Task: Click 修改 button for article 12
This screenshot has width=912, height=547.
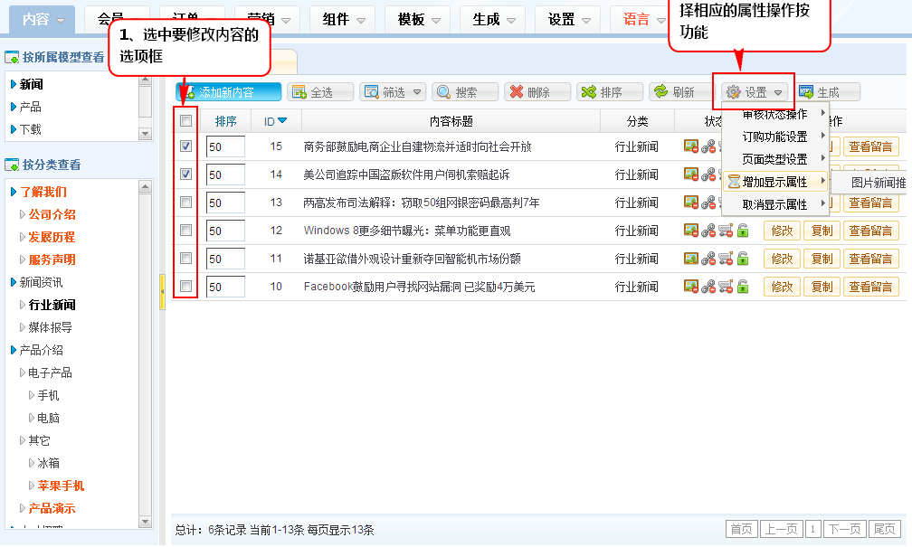Action: [782, 231]
